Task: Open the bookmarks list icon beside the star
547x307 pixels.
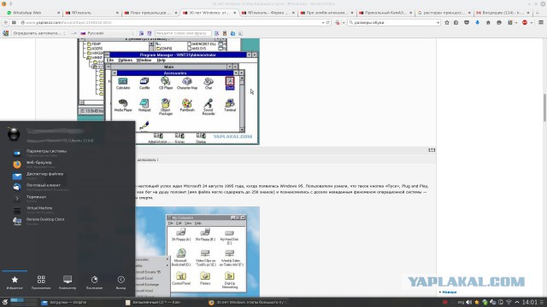Action: coord(456,23)
